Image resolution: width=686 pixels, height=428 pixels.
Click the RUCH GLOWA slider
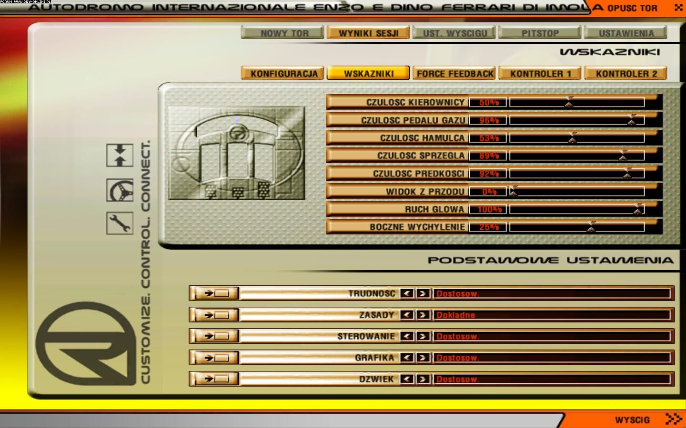pos(577,209)
